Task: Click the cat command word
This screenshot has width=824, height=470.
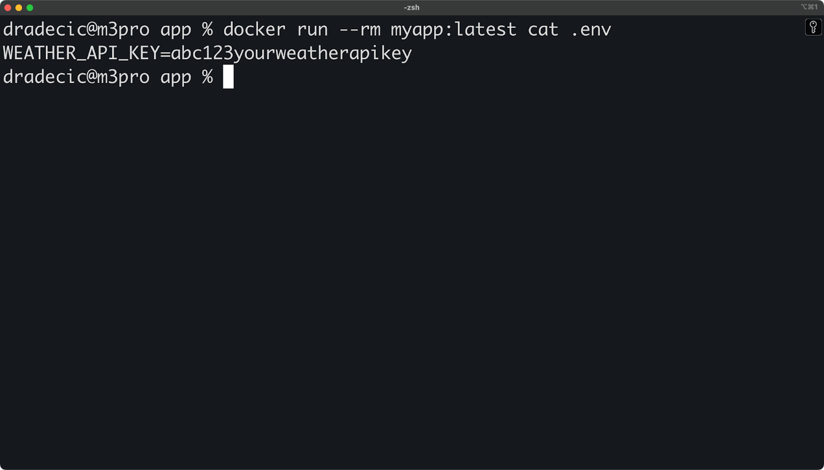Action: 543,30
